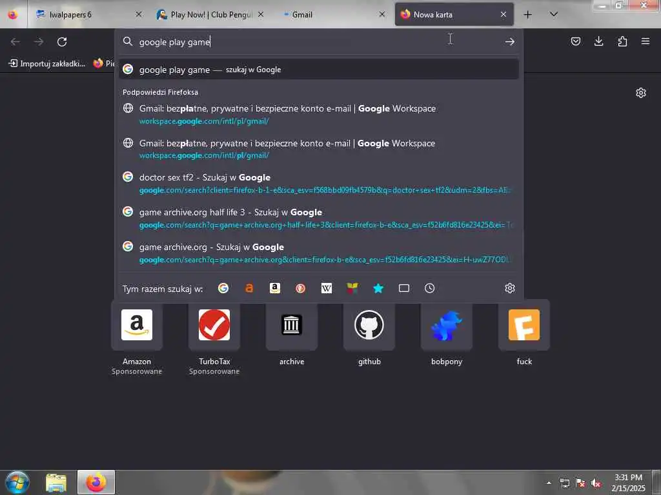Open 'game archive.org - Szukaj w Google' suggestion

[x=319, y=253]
